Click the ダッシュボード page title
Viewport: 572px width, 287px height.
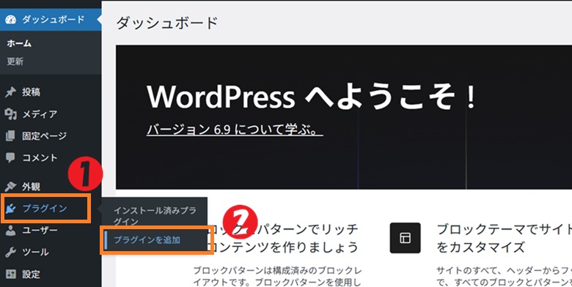pyautogui.click(x=167, y=23)
